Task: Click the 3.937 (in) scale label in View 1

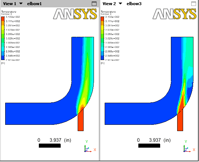Action: coord(60,140)
